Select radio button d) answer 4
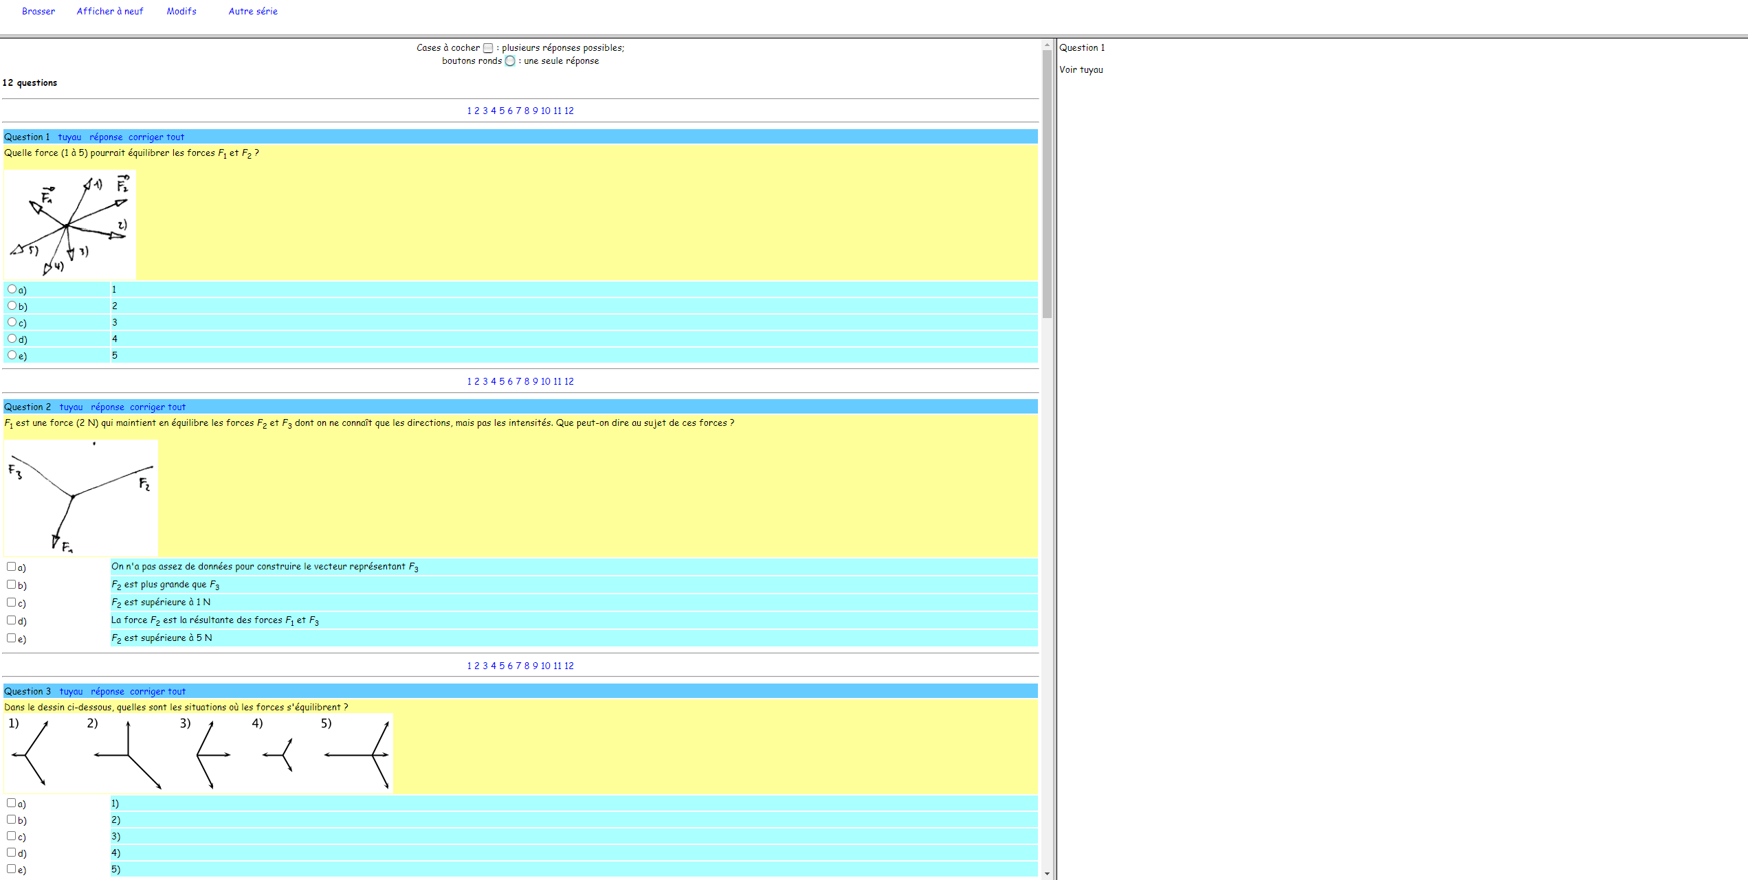This screenshot has width=1748, height=880. [x=12, y=339]
